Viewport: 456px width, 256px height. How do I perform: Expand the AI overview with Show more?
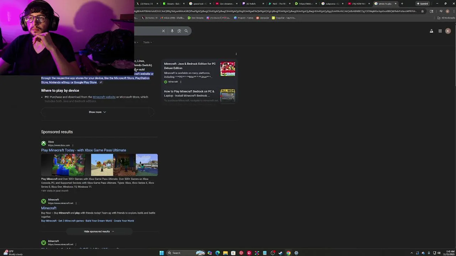coord(97,112)
